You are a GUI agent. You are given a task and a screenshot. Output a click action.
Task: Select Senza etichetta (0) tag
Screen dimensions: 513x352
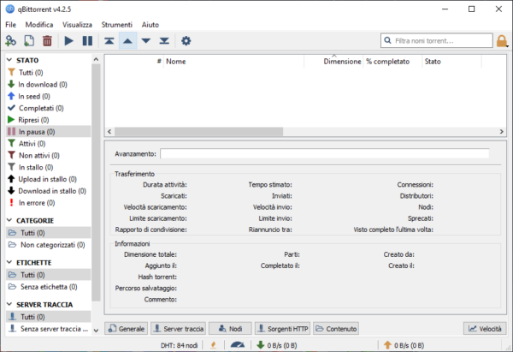coord(49,286)
